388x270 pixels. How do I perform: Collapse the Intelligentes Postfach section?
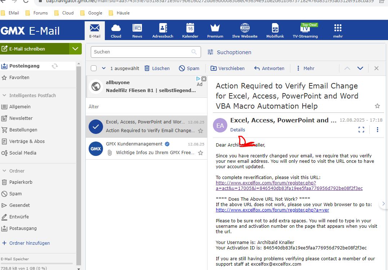[4, 95]
